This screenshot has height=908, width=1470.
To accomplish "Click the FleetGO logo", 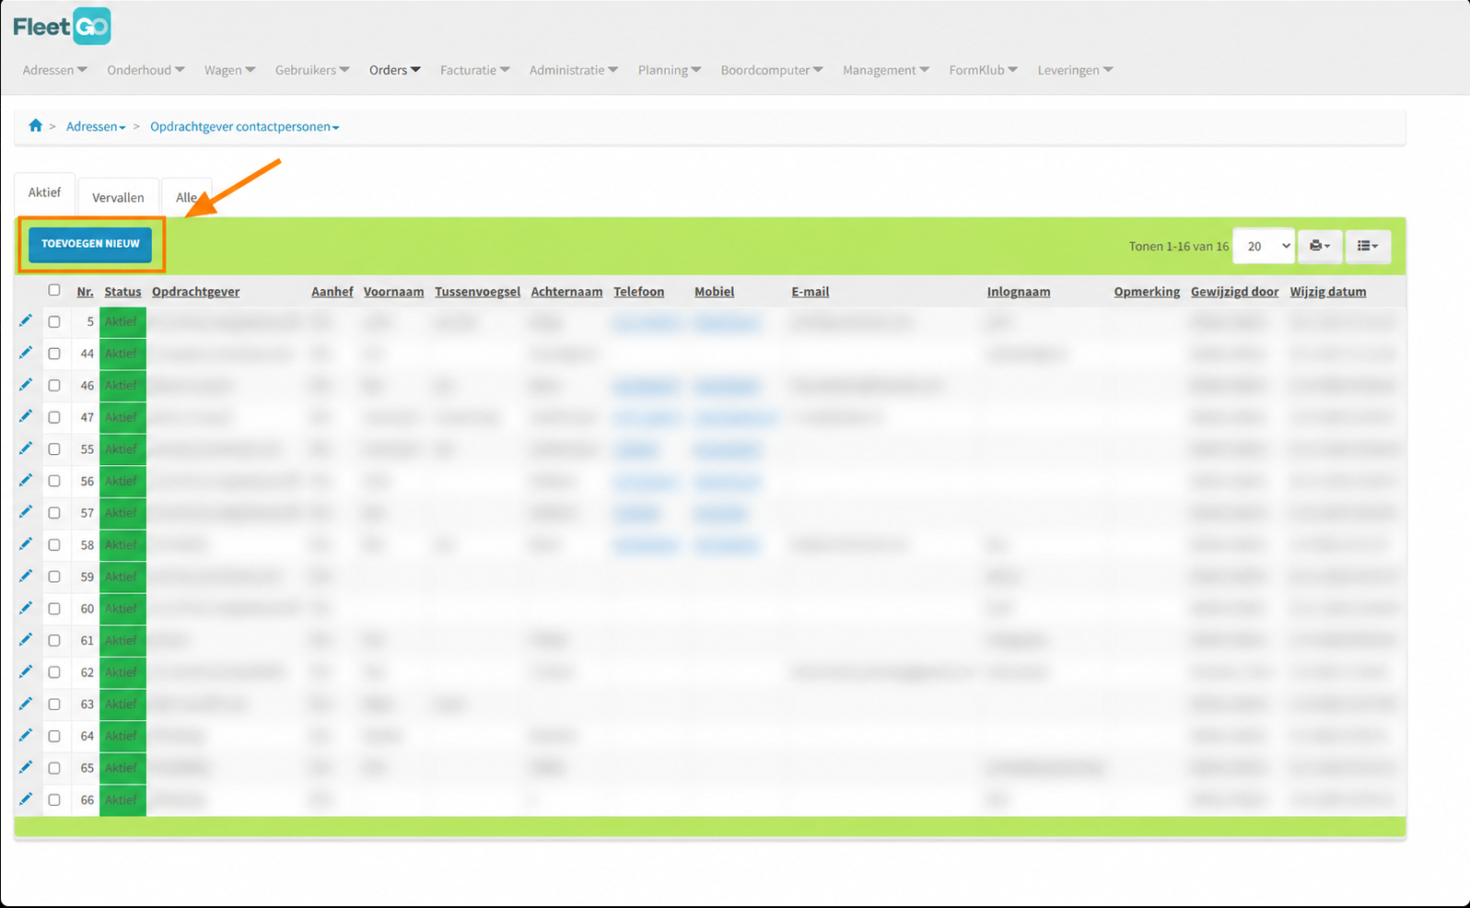I will (x=62, y=27).
